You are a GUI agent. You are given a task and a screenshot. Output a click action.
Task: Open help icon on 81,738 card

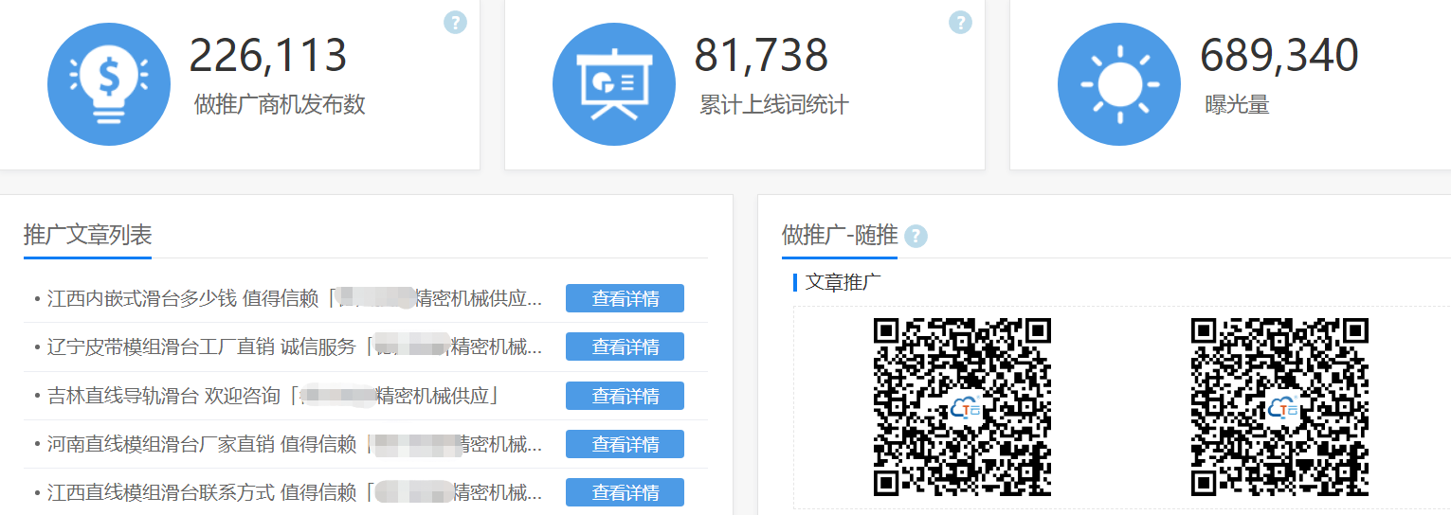pos(960,22)
